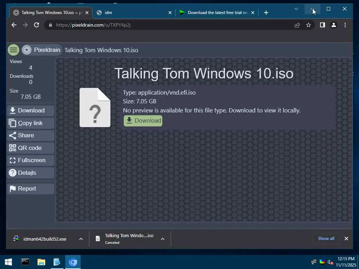Click the Pixeldrain logo home button
Screen dimensions: 359x269
coord(42,50)
